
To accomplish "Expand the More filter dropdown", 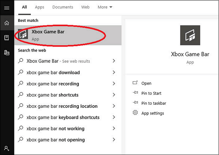I will click(105, 7).
